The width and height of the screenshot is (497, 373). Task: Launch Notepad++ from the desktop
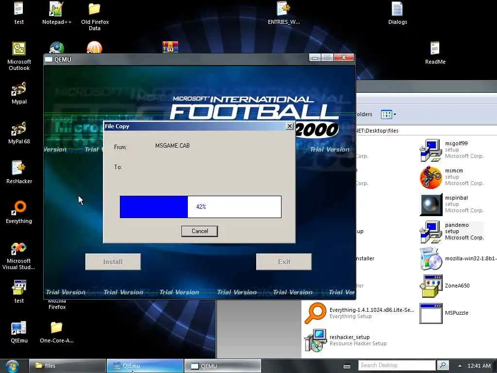click(x=56, y=13)
